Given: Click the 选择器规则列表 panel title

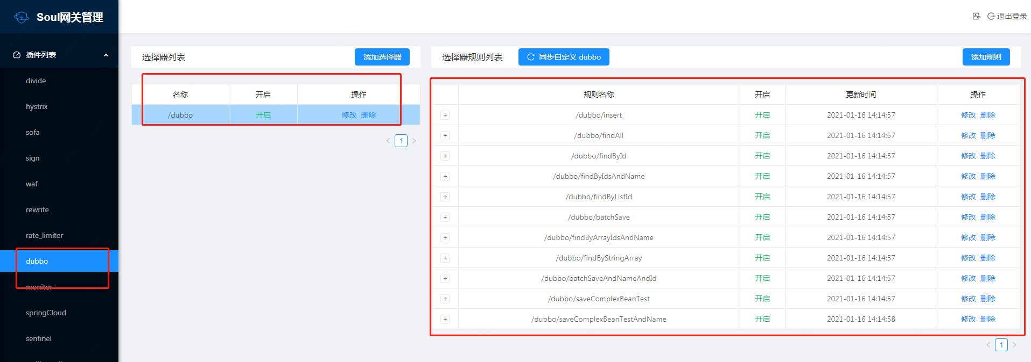Looking at the screenshot, I should (x=472, y=57).
